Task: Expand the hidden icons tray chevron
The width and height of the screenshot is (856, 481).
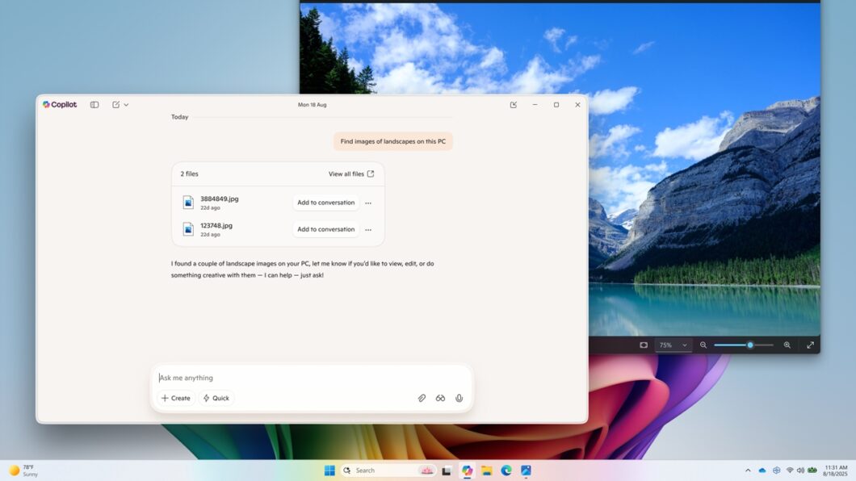Action: (x=747, y=470)
